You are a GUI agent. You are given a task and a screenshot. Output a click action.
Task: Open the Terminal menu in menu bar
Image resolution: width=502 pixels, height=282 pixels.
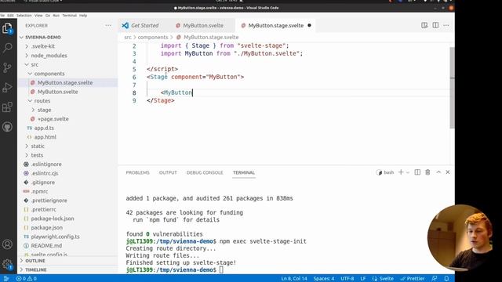pyautogui.click(x=70, y=16)
